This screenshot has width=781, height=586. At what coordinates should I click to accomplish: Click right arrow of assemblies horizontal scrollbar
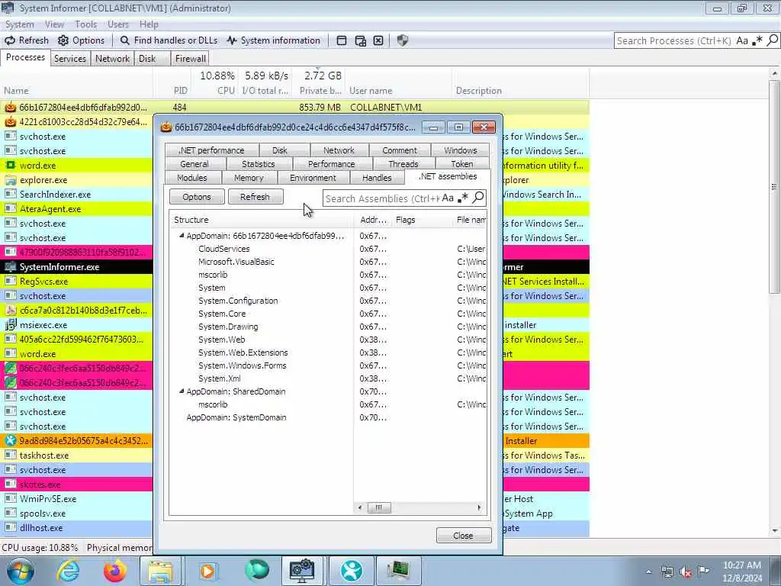pos(479,507)
